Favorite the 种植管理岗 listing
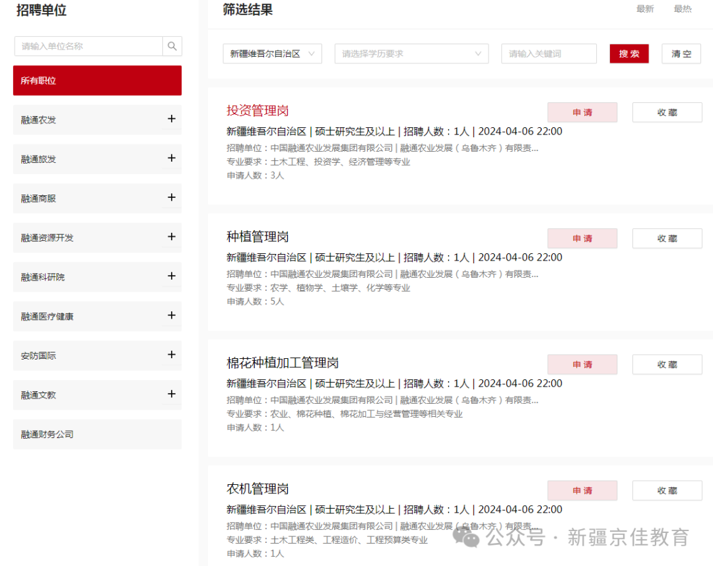This screenshot has width=713, height=566. (667, 239)
